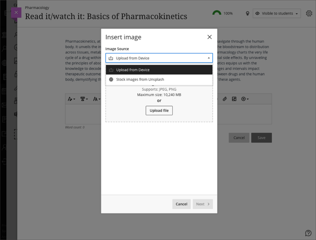Open the text style format dropdown
Screen dimensions: 316x240
pyautogui.click(x=84, y=99)
